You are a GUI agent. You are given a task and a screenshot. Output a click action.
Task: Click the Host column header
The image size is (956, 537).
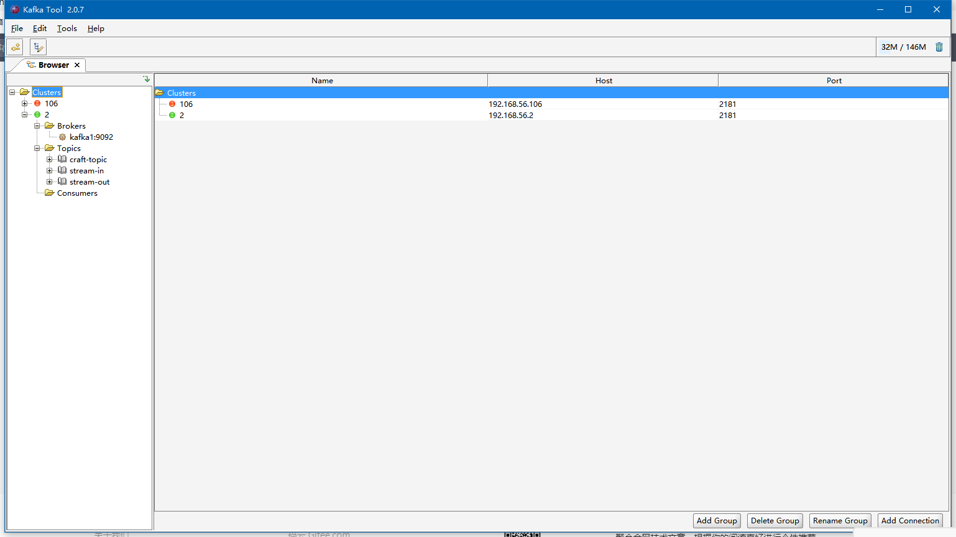tap(604, 81)
